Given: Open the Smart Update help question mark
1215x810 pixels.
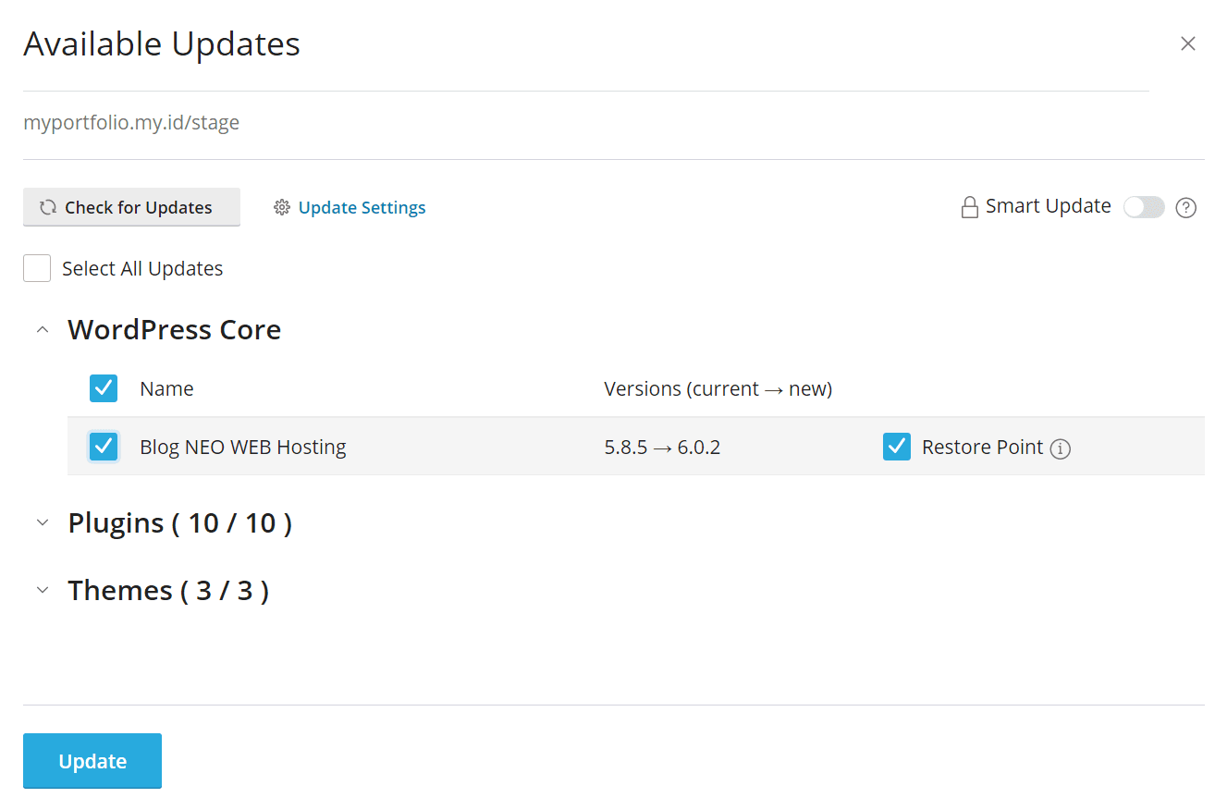Looking at the screenshot, I should 1186,208.
